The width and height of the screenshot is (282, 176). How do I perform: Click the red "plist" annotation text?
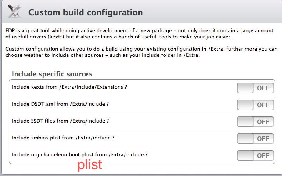tap(90, 165)
